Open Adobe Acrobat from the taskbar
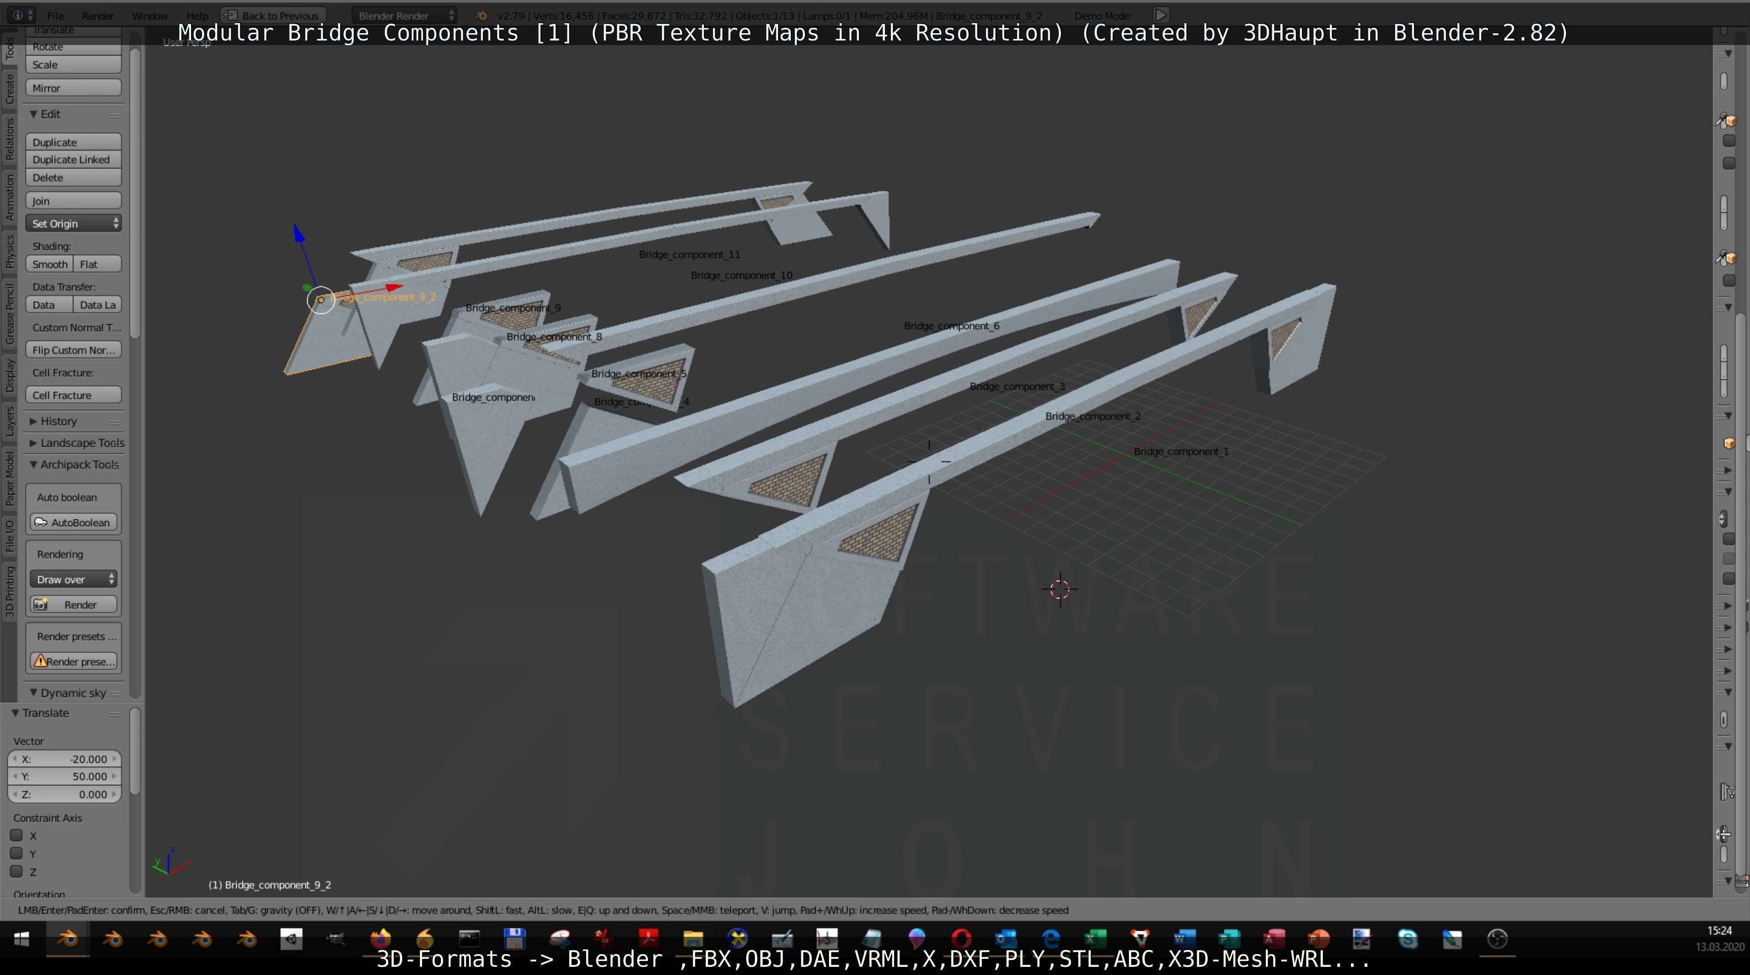1750x975 pixels. [648, 939]
